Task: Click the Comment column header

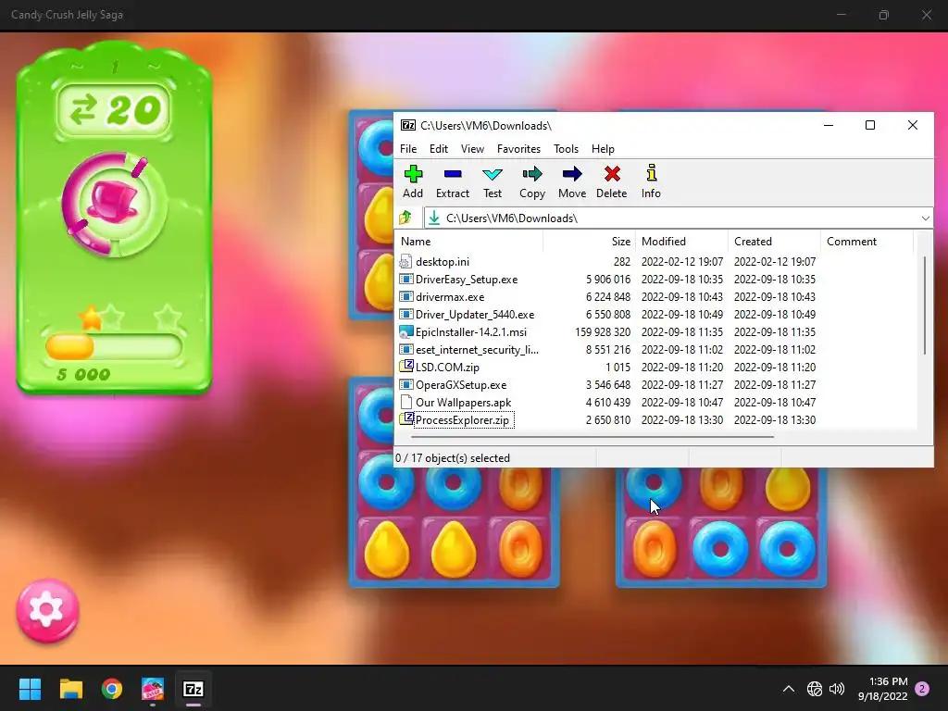Action: [x=867, y=242]
